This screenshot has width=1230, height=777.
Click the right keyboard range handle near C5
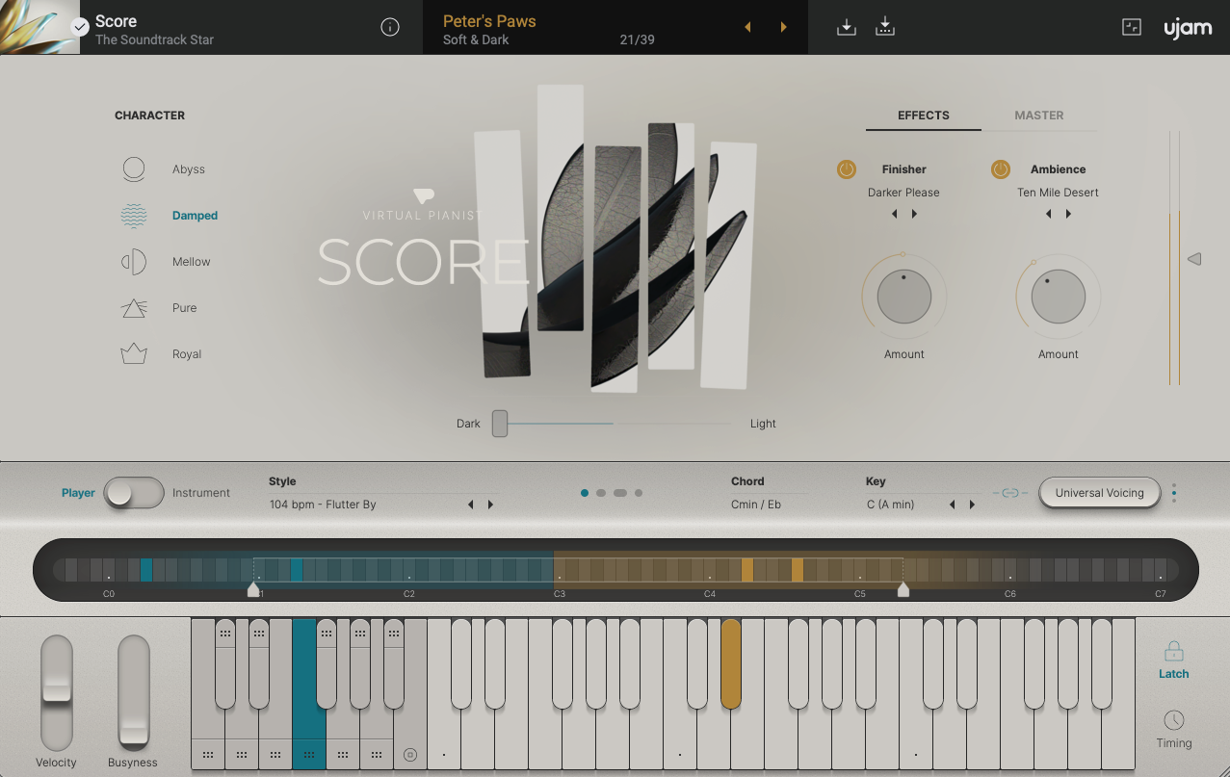coord(903,589)
